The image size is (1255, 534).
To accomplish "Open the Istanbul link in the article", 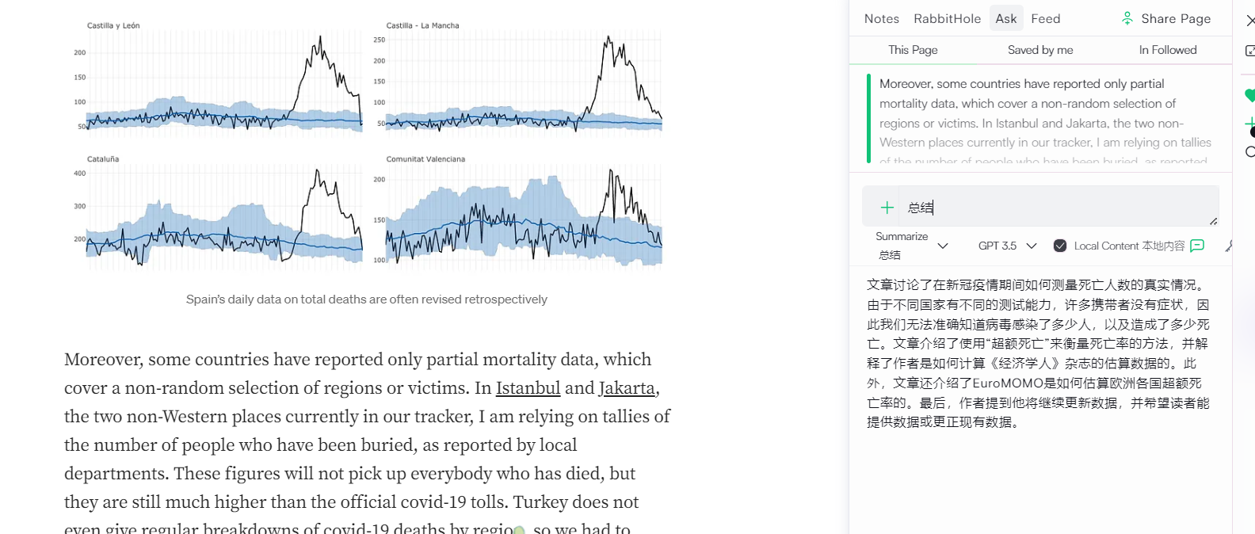I will click(528, 388).
